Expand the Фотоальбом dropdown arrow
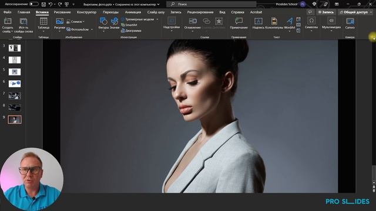The image size is (376, 211). pos(92,29)
